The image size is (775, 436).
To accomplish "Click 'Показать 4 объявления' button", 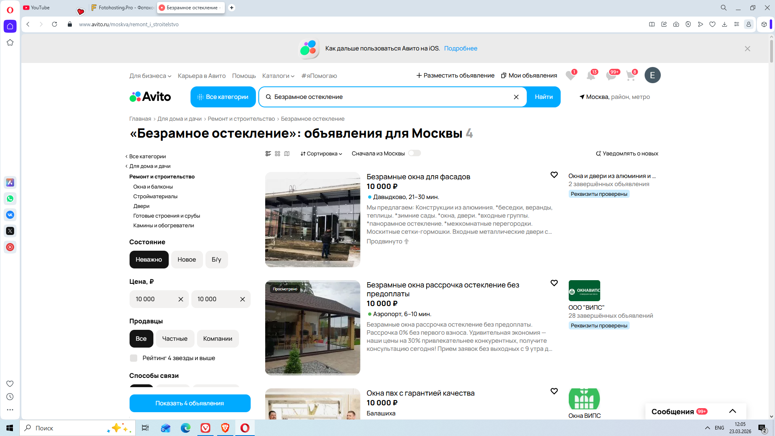I will pyautogui.click(x=190, y=403).
